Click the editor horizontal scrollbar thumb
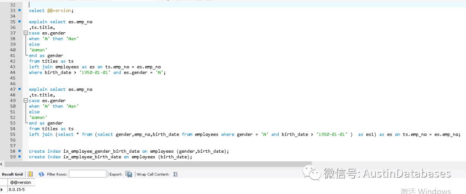This screenshot has width=466, height=194. tap(158, 164)
